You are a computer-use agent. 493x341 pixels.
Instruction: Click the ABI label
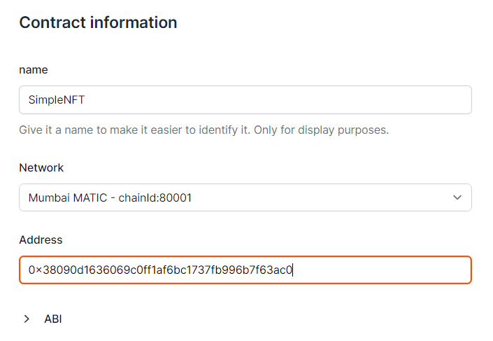[53, 319]
